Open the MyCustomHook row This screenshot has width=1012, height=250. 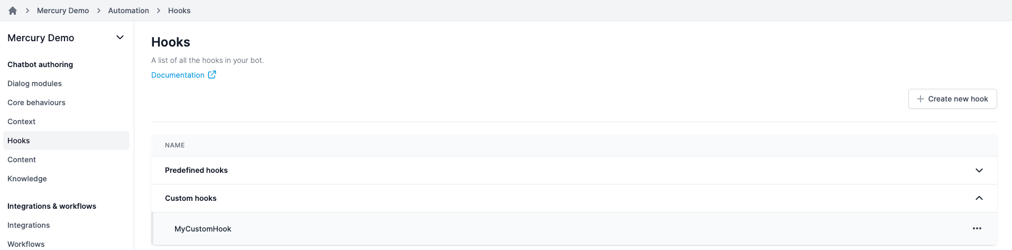[x=574, y=228]
